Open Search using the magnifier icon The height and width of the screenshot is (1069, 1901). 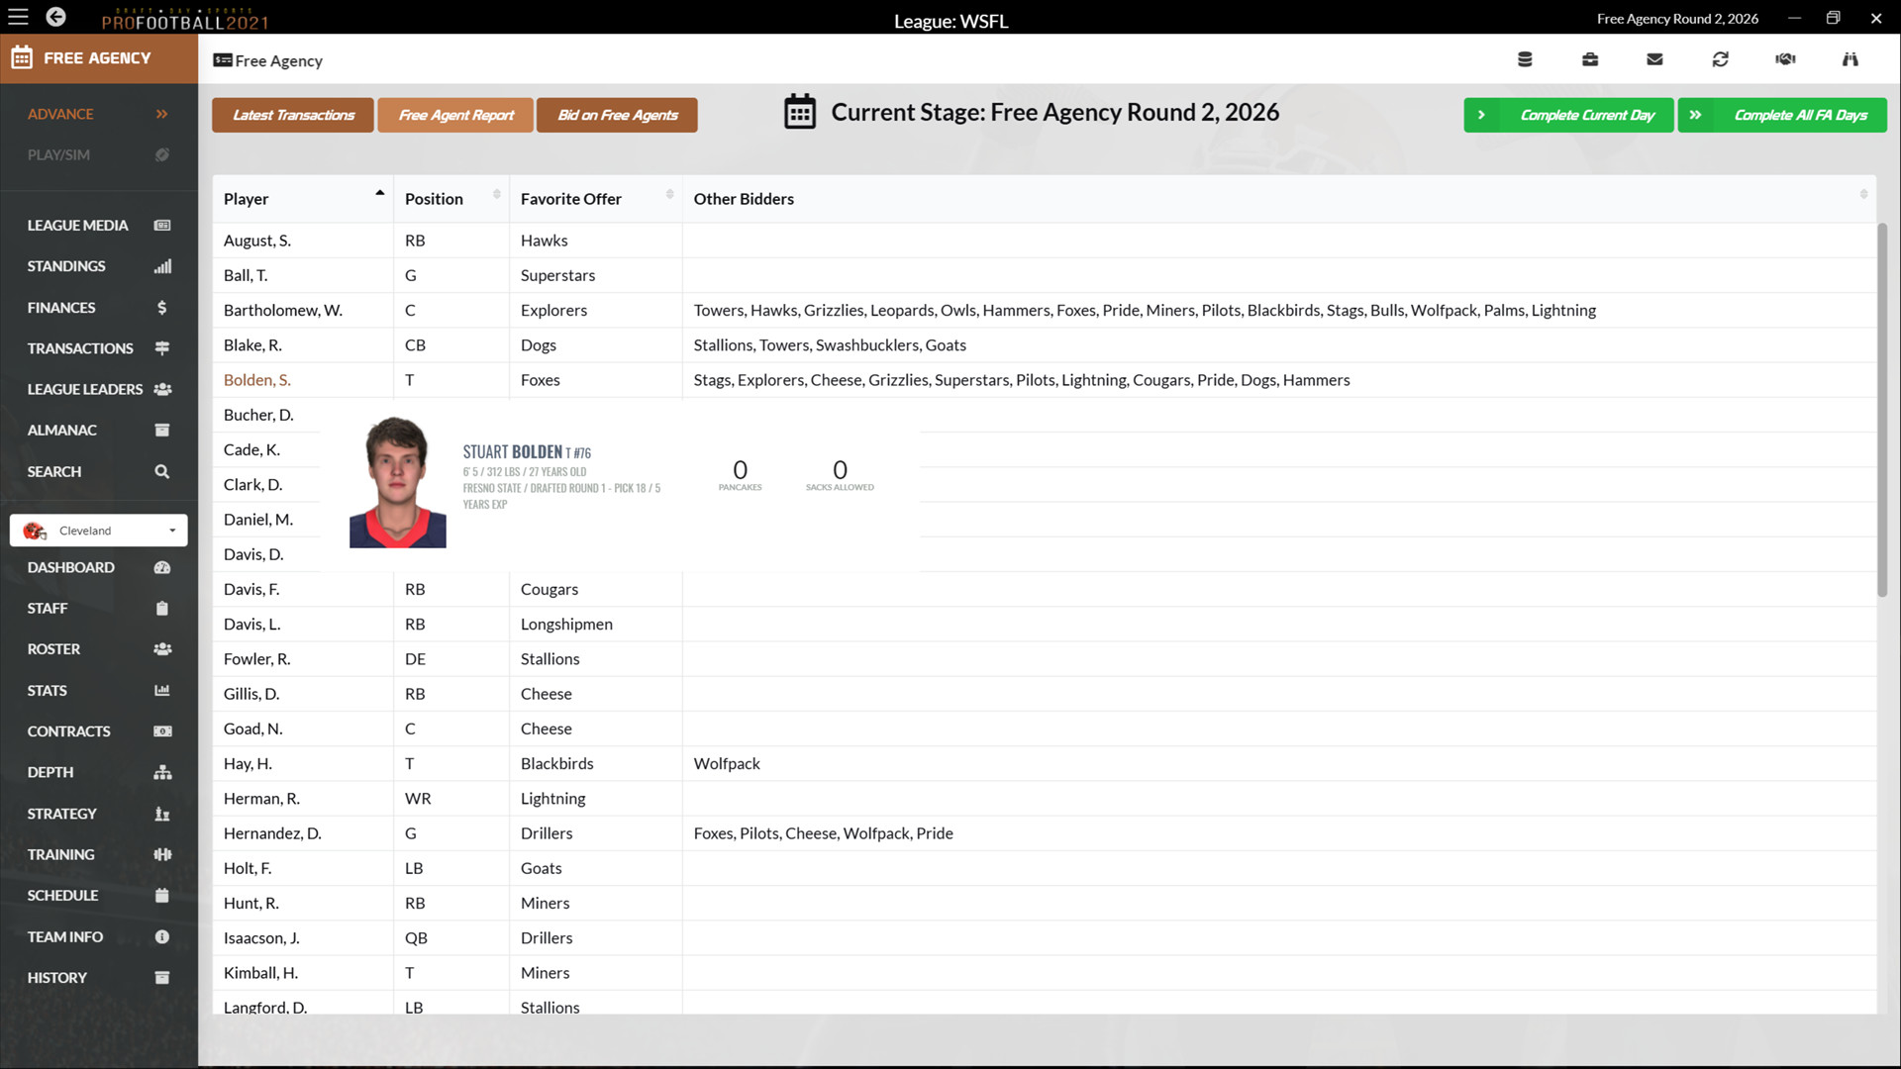pos(161,471)
